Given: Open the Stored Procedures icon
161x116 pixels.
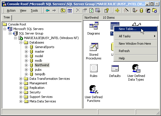Looking at the screenshot, I should click(94, 47).
